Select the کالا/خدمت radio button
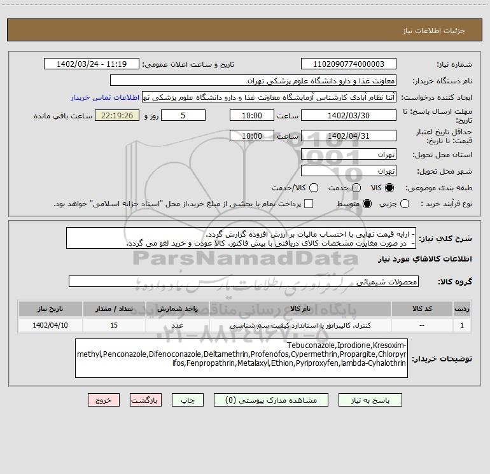 coord(314,188)
